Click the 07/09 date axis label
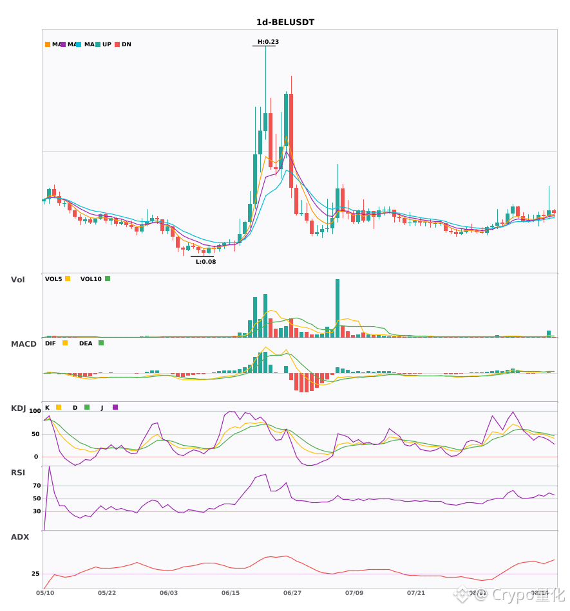Screen dimensions: 570x611 [x=354, y=593]
